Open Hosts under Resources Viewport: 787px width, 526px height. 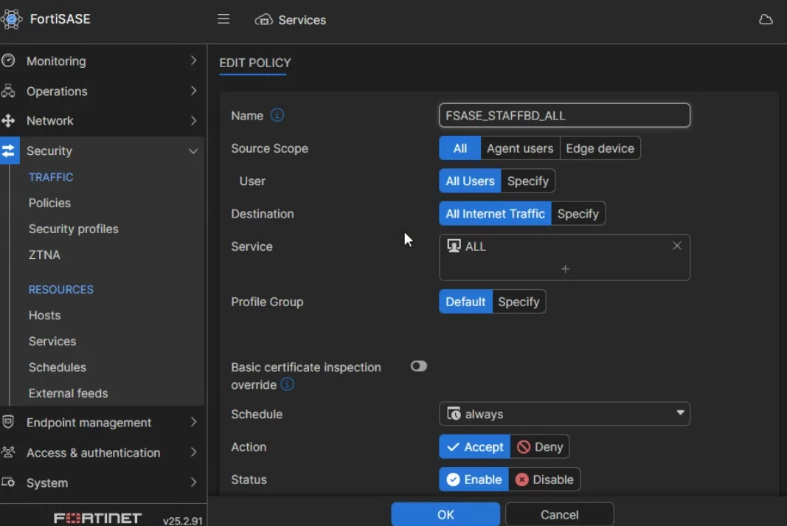tap(44, 315)
